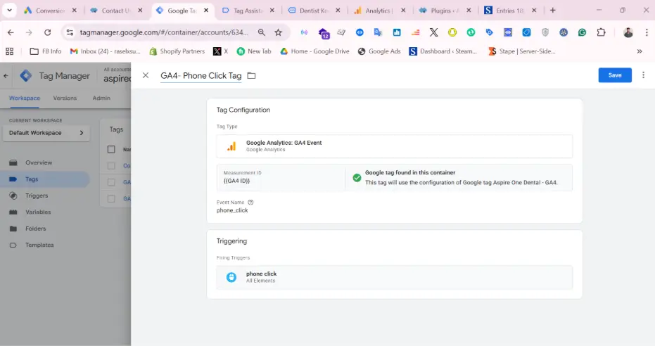This screenshot has height=346, width=655.
Task: Click the X extension icon in toolbar
Action: [x=433, y=32]
